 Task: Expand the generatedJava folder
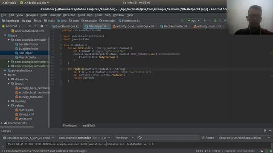[5, 71]
